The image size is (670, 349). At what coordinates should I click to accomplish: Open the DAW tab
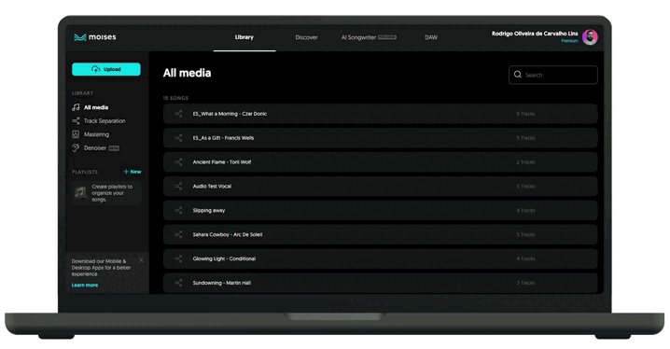tap(431, 37)
